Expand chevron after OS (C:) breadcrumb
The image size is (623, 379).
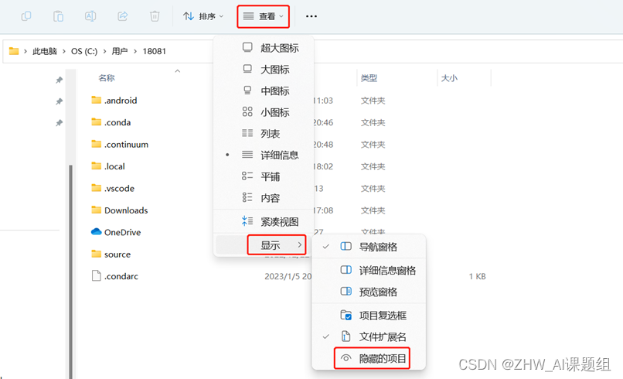(x=104, y=51)
